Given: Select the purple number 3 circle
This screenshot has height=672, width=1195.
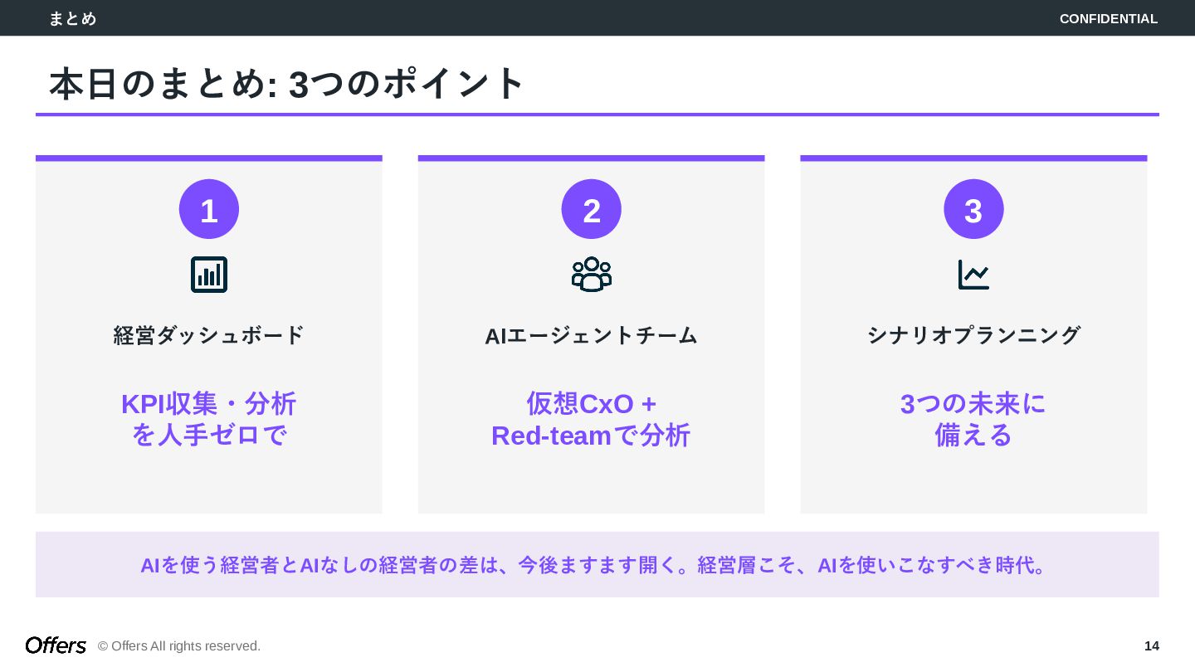Looking at the screenshot, I should tap(973, 209).
